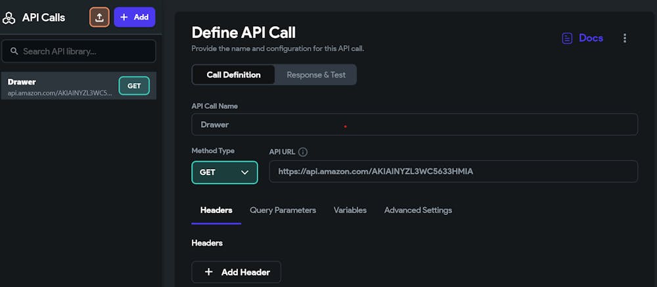
Task: Click the API Call Name field
Action: click(414, 124)
